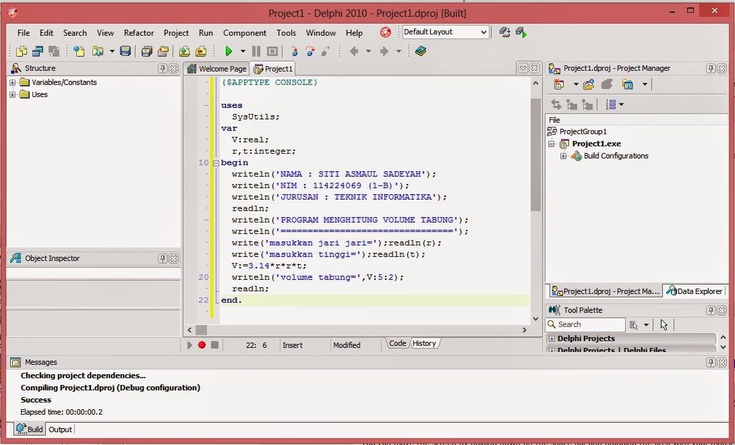Screen dimensions: 735x445
Task: Click the Sort By list icon in Project Manager
Action: tap(611, 105)
